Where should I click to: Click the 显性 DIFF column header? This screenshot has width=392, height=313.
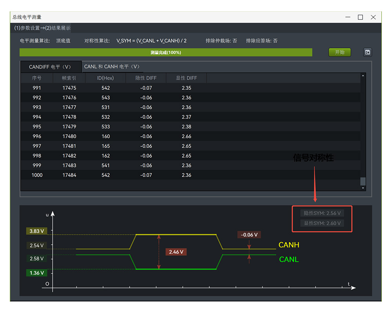tap(186, 78)
